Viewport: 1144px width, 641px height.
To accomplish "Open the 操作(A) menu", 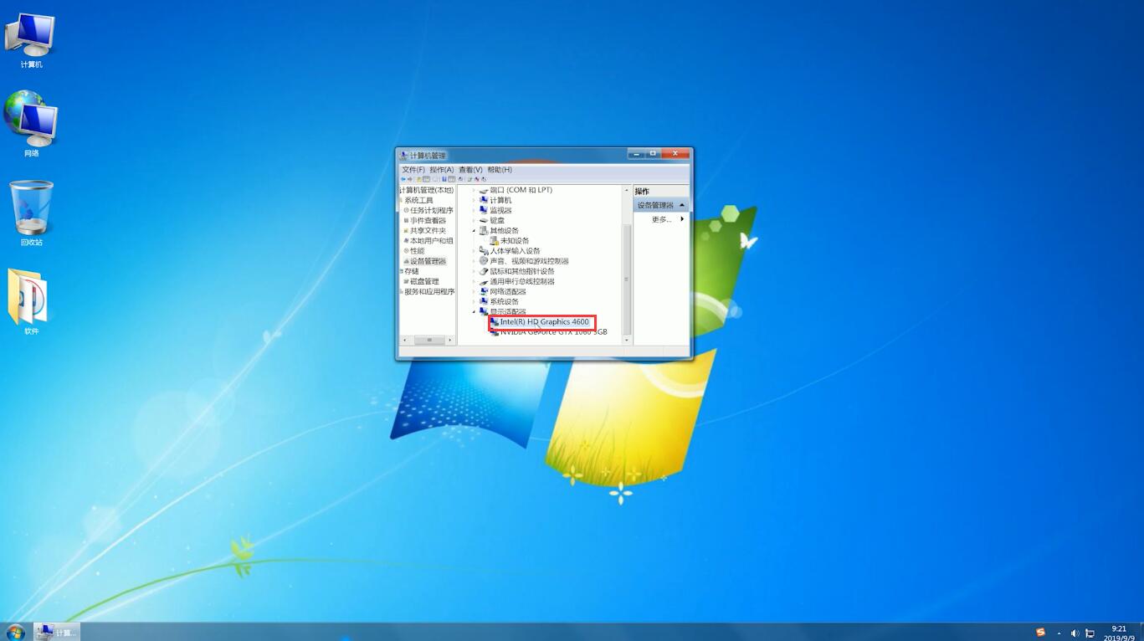I will coord(442,170).
